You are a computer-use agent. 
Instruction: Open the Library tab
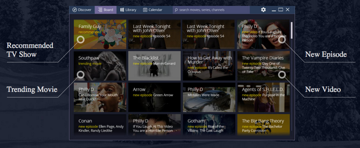click(x=128, y=10)
